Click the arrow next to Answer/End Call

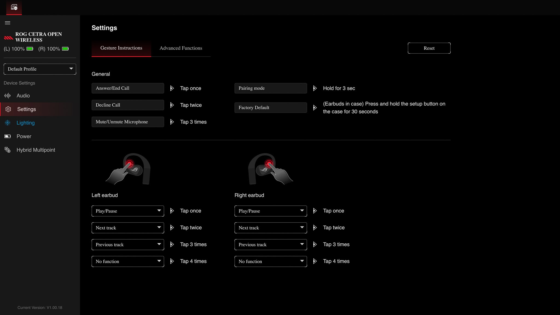(x=172, y=88)
